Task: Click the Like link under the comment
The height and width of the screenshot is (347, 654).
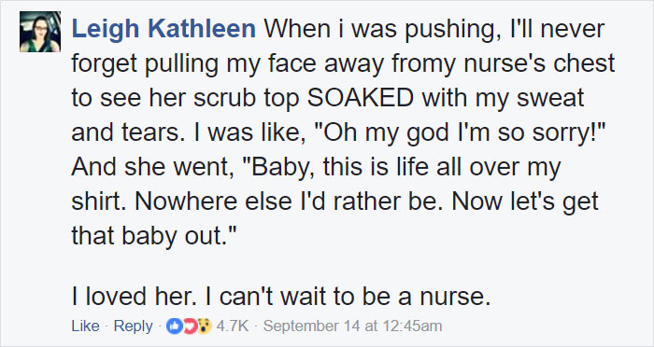Action: [86, 326]
